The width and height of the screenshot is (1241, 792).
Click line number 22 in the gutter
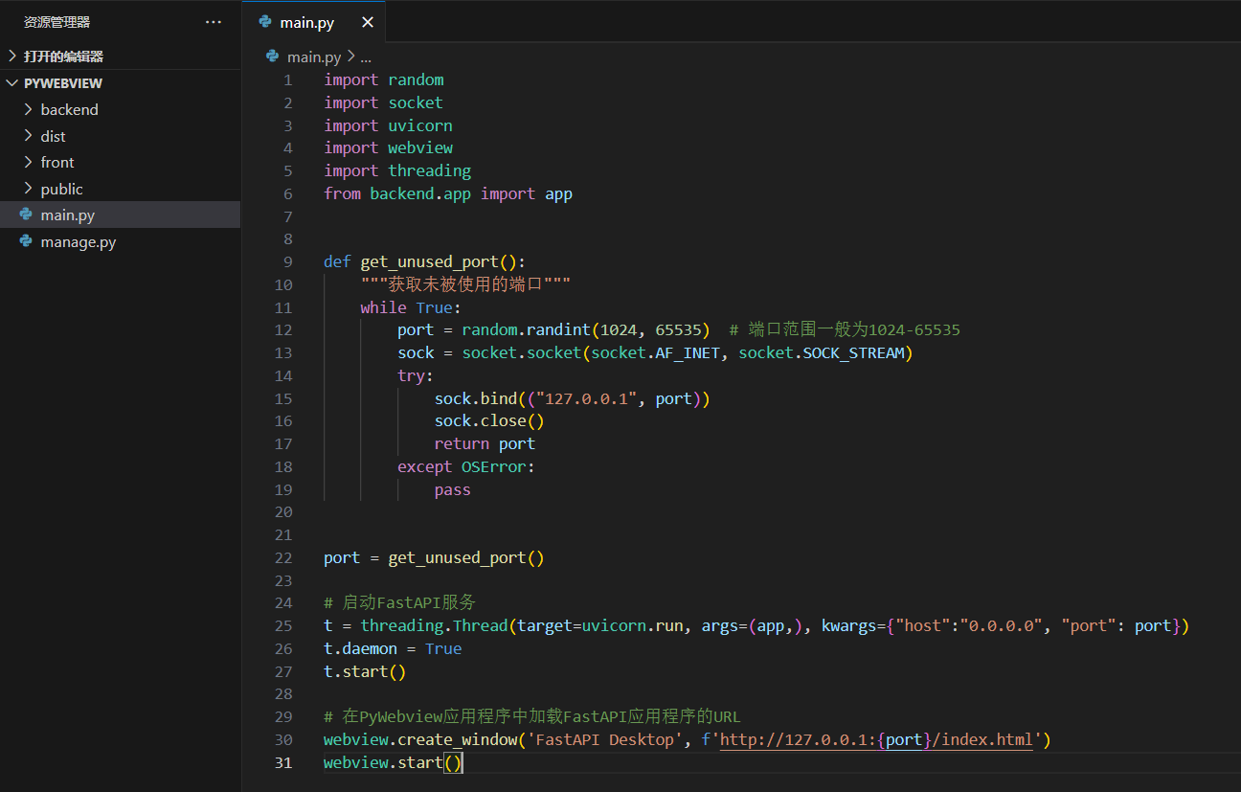point(283,557)
